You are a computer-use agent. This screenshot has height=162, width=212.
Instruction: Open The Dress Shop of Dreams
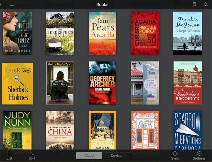pyautogui.click(x=145, y=130)
